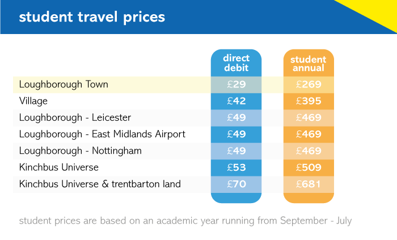Select the Kinchbus Universe row label
397x240 pixels.
(x=59, y=167)
